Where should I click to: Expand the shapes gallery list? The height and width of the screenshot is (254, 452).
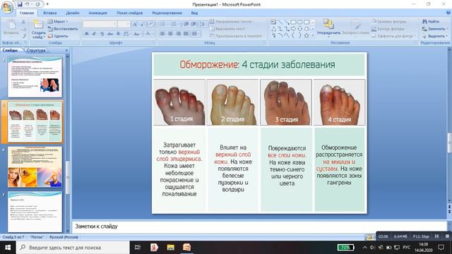[313, 35]
